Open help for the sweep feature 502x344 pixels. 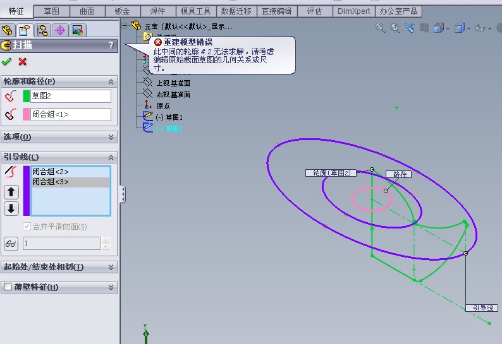click(111, 45)
